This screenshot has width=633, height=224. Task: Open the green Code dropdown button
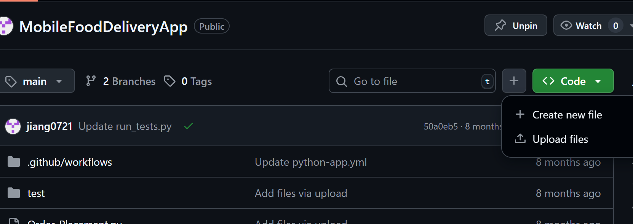573,81
